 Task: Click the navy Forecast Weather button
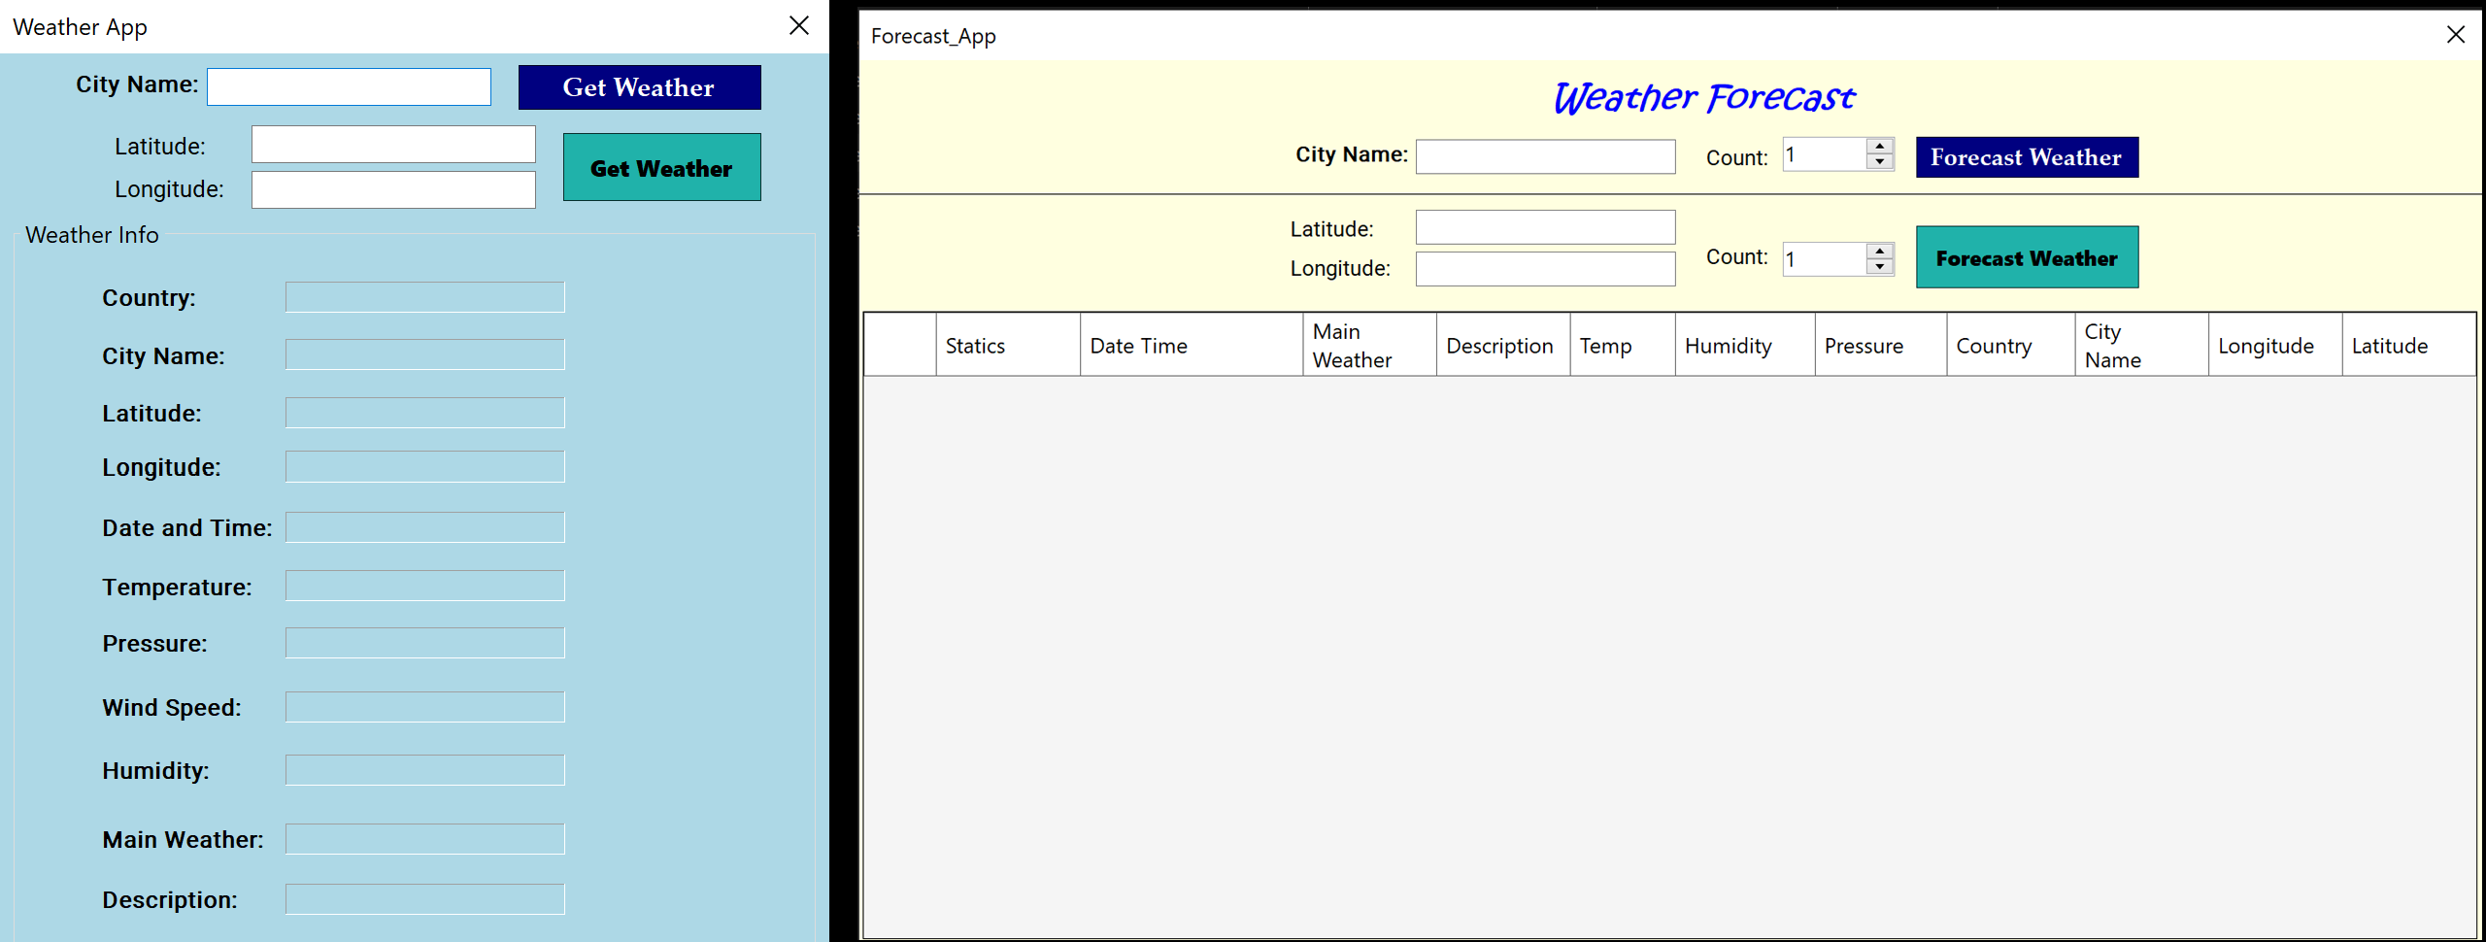2027,157
